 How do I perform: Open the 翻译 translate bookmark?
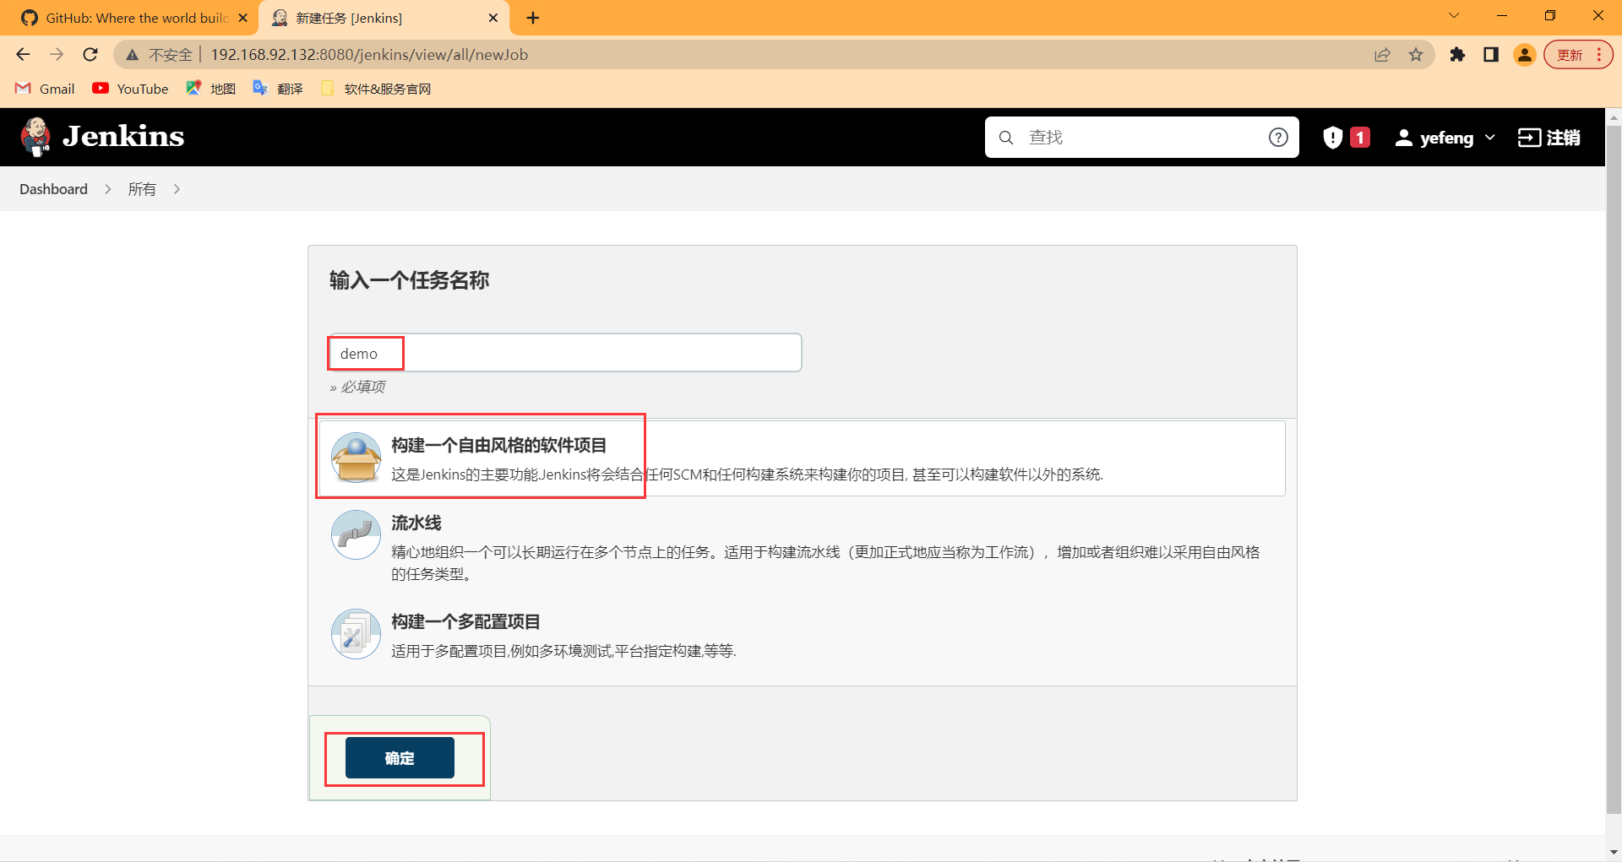click(278, 89)
